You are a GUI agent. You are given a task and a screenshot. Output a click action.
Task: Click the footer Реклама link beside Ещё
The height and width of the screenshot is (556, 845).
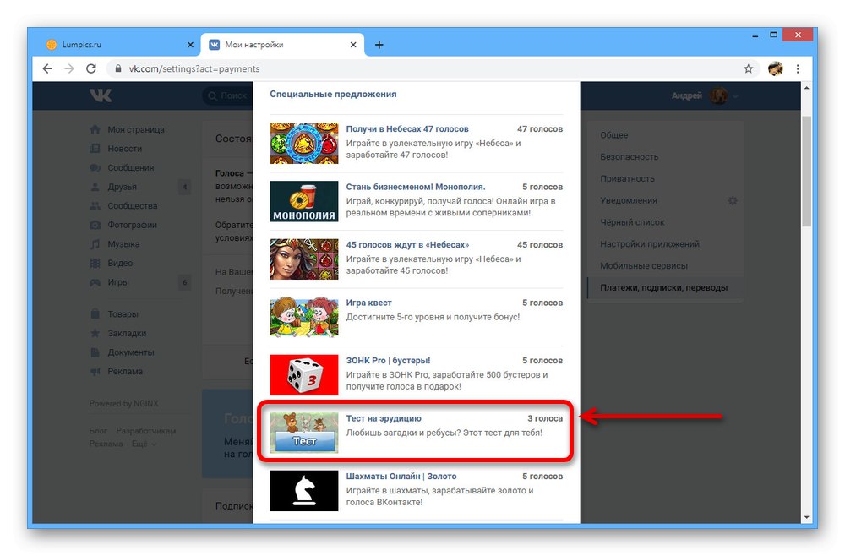pyautogui.click(x=106, y=444)
